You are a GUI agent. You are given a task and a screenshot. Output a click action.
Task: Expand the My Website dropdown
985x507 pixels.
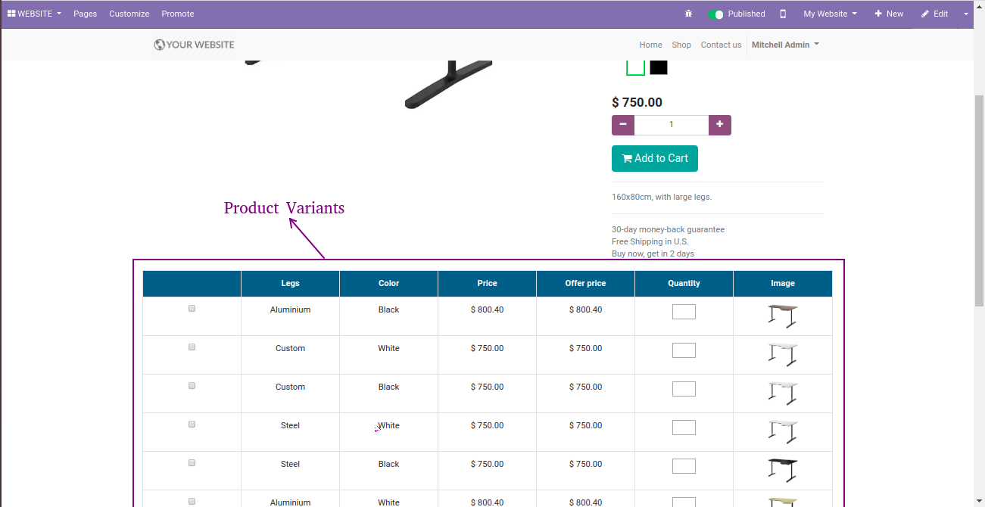[831, 14]
